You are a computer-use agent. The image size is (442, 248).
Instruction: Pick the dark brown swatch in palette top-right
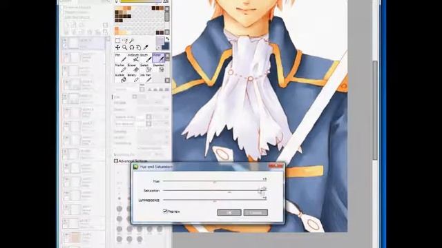coord(158,8)
